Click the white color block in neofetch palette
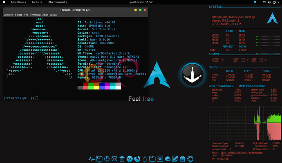 click(118, 88)
